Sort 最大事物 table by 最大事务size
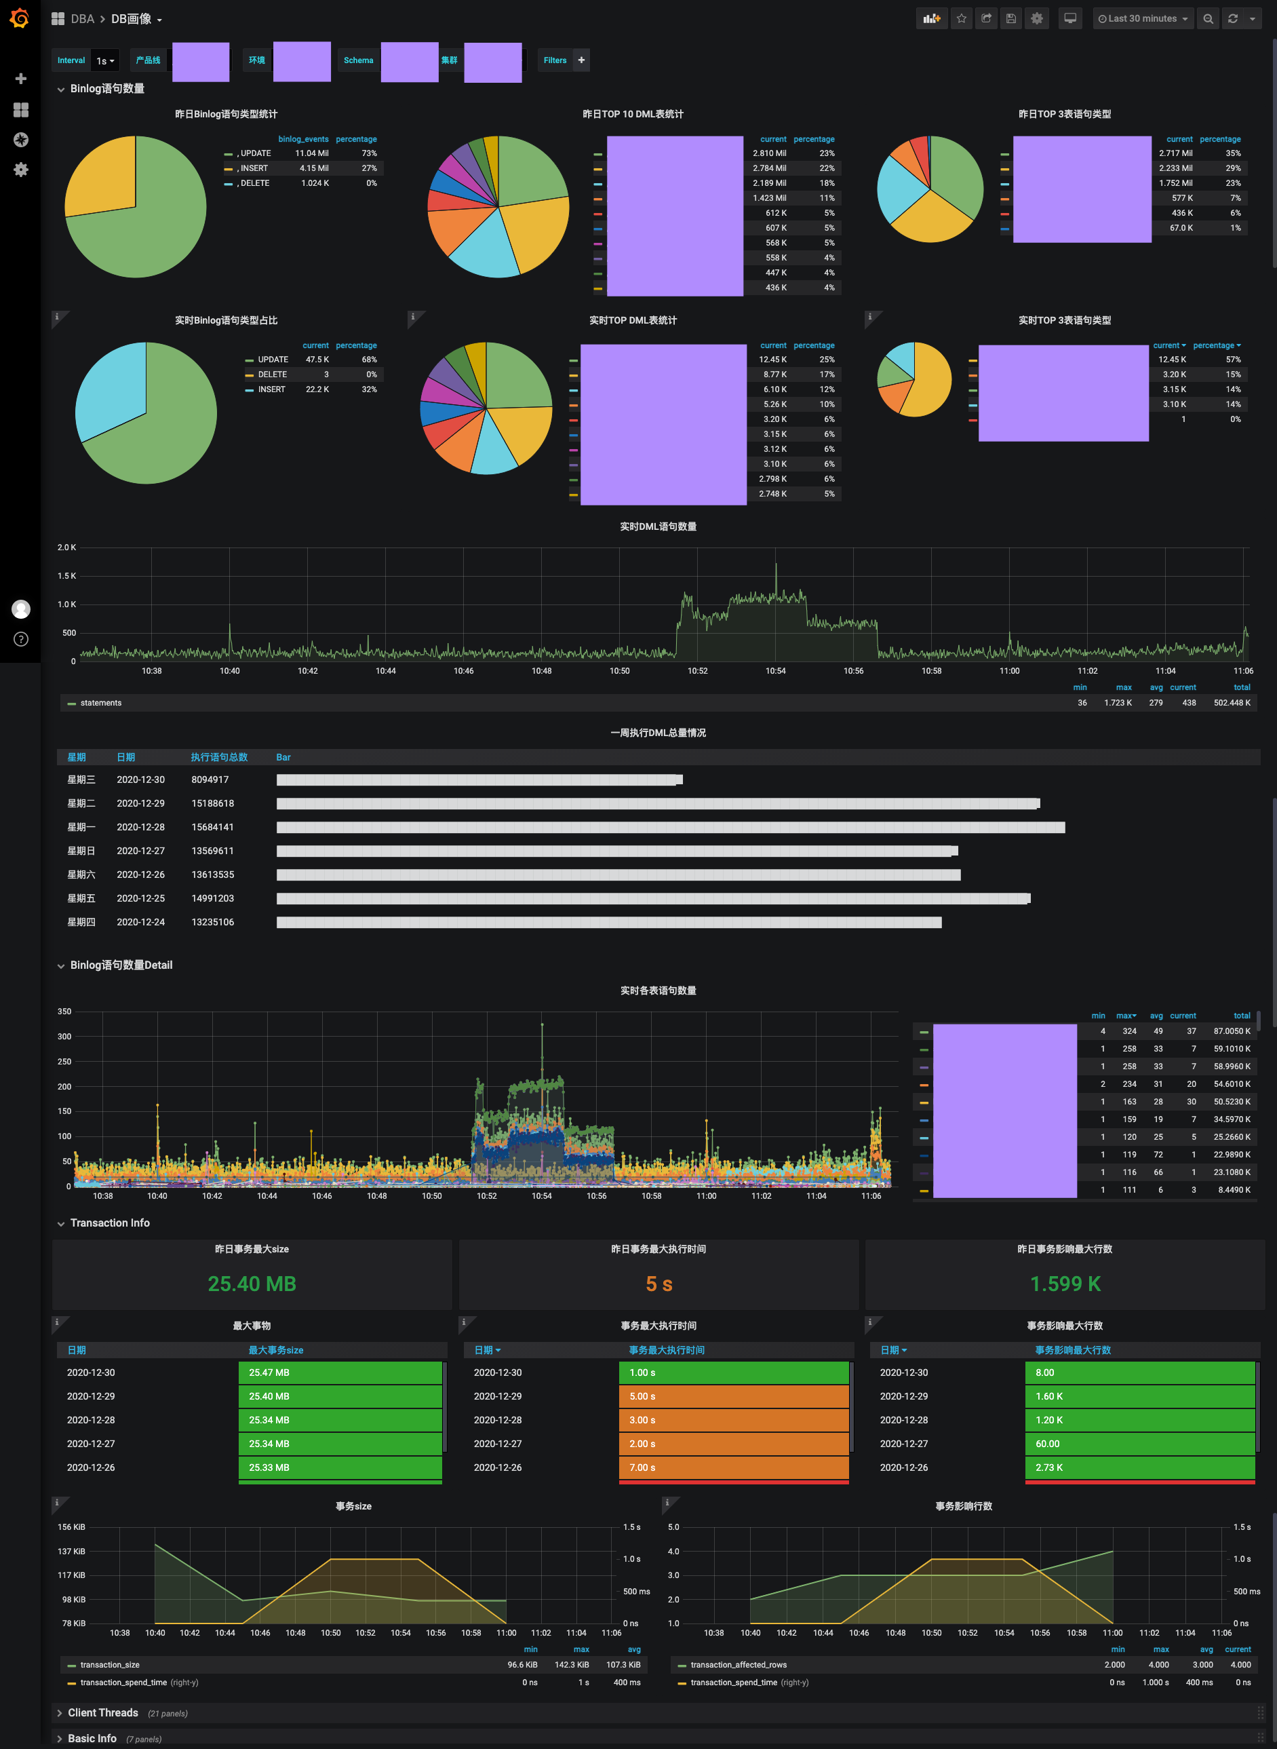 276,1350
